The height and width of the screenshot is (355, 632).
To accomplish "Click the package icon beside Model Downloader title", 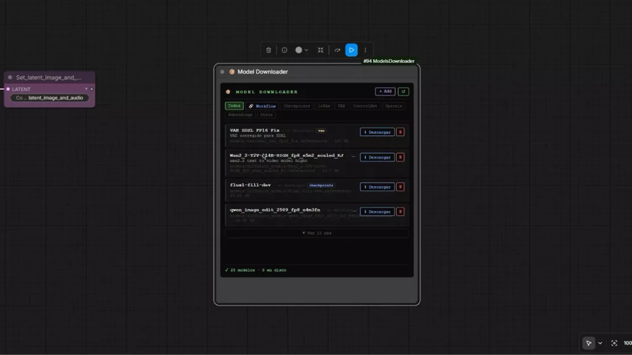I will click(232, 71).
